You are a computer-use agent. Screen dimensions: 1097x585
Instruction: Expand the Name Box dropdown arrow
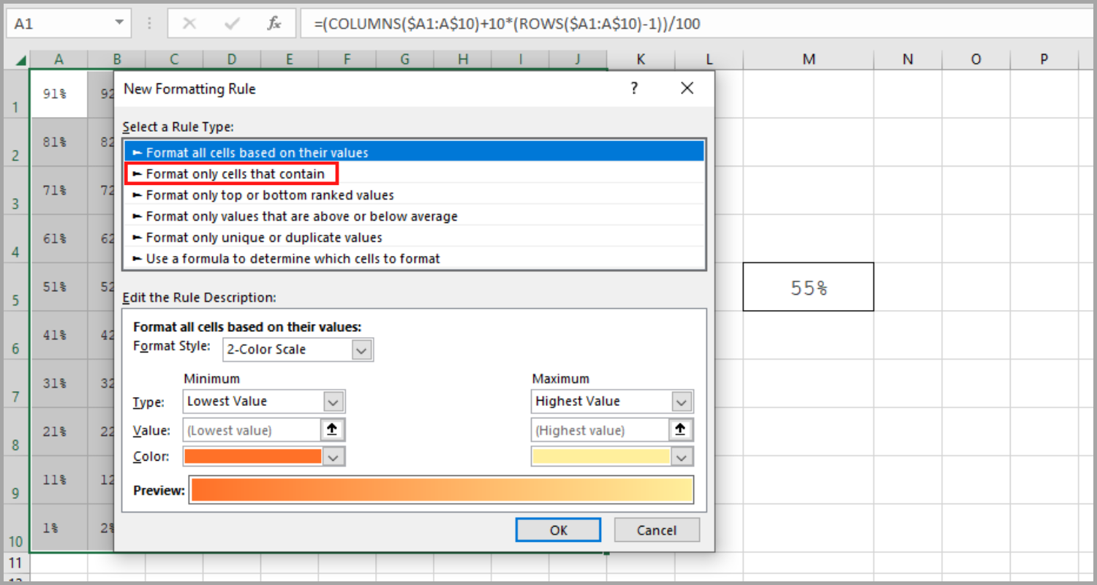(119, 23)
